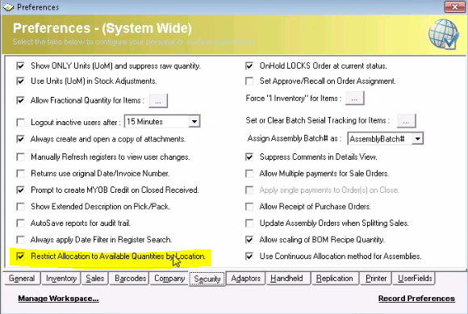Enable Logout inactive users after checkbox

(21, 122)
